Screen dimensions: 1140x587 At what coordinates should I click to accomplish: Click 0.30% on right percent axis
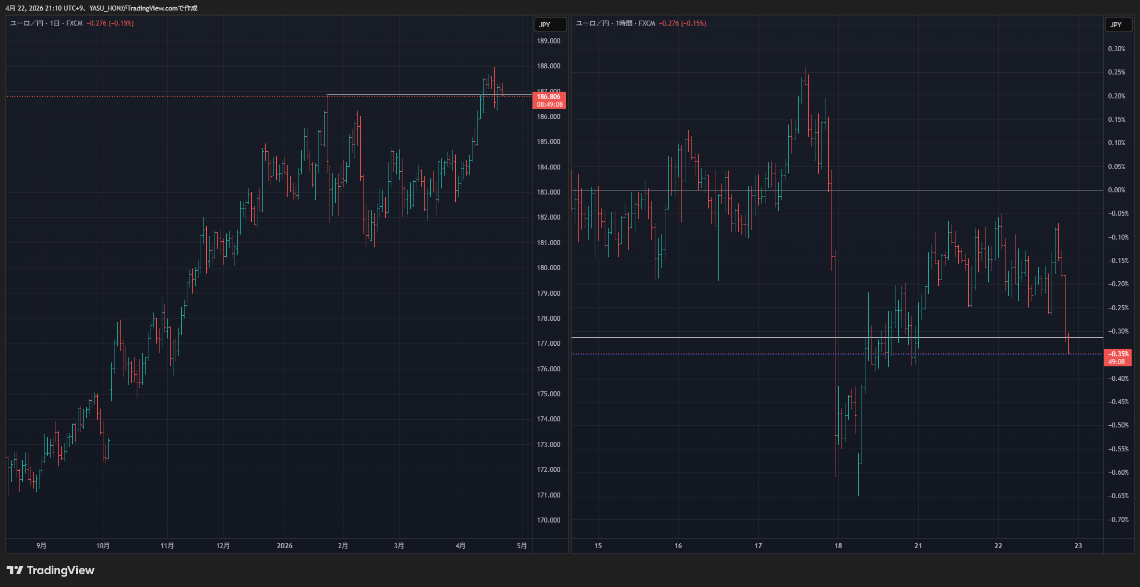pyautogui.click(x=1117, y=49)
